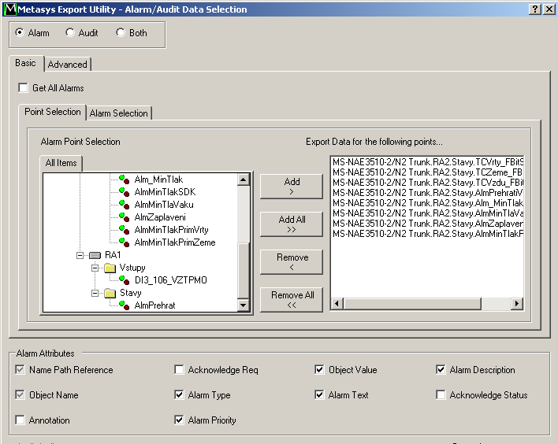Viewport: 558px width, 444px height.
Task: Select the TCVrty_FBit export list entry
Action: 427,162
